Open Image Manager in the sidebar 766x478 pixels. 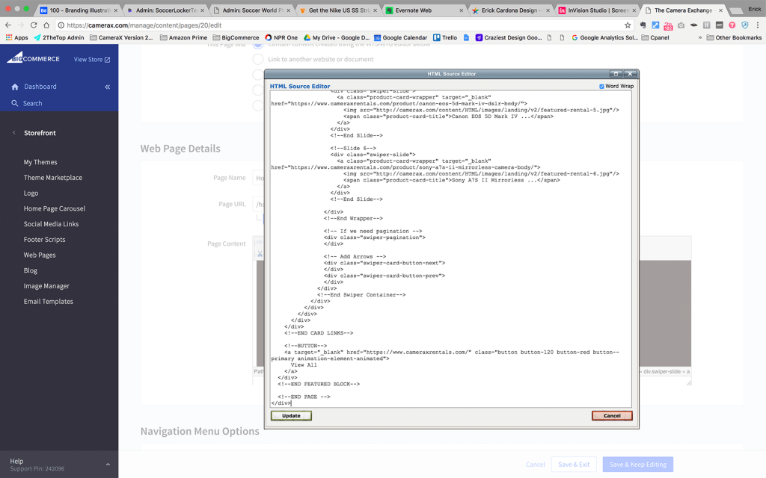tap(46, 286)
